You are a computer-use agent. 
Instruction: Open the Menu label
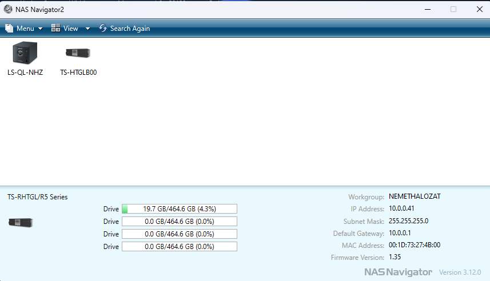point(25,29)
